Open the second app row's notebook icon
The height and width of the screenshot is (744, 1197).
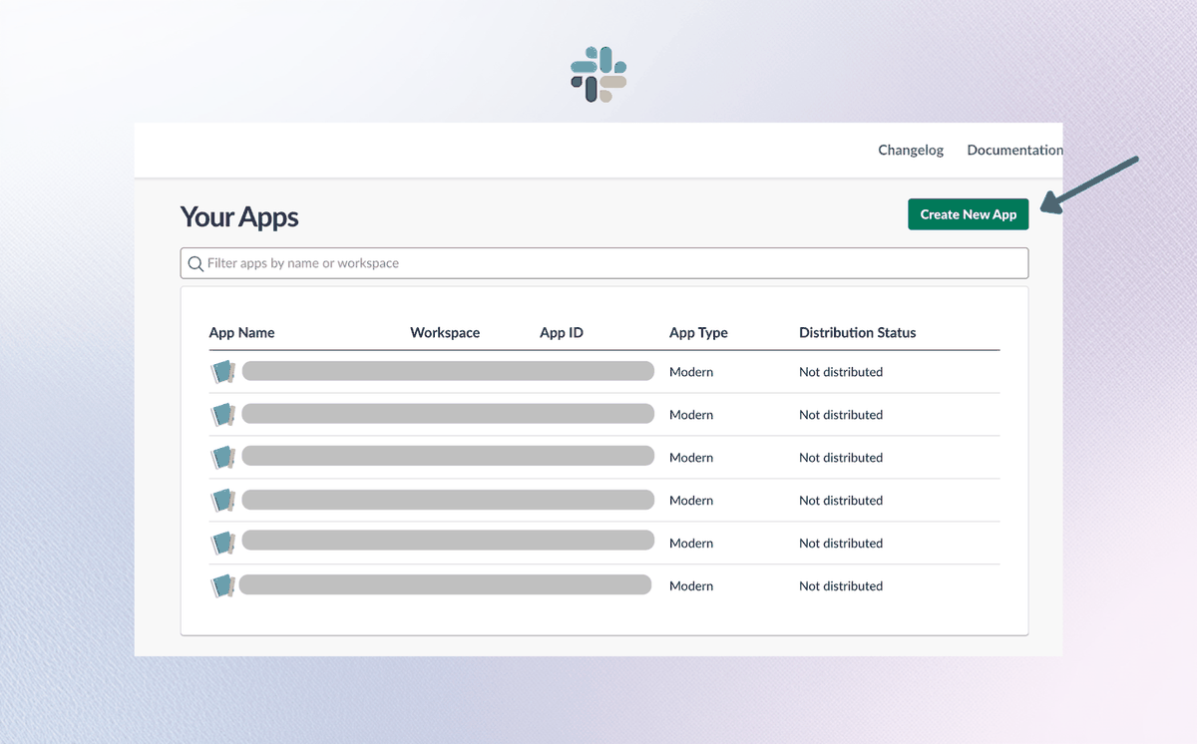pyautogui.click(x=222, y=415)
